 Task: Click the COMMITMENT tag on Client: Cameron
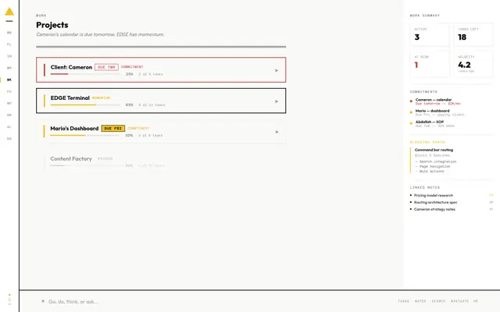click(132, 67)
